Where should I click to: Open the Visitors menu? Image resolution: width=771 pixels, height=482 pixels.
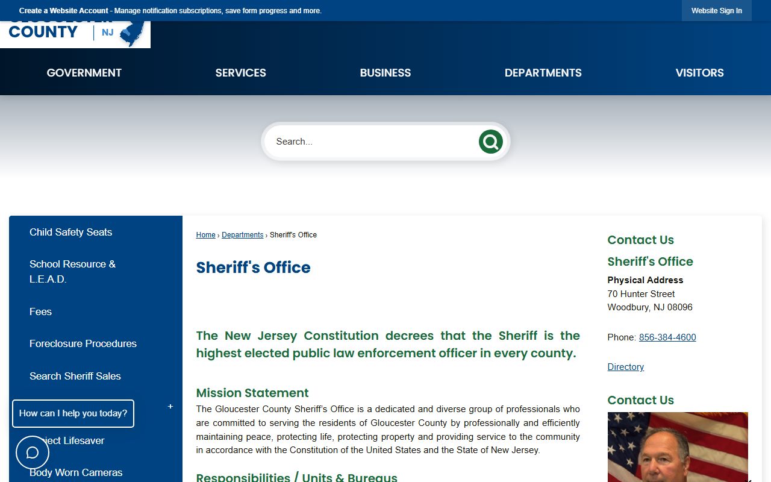[700, 73]
